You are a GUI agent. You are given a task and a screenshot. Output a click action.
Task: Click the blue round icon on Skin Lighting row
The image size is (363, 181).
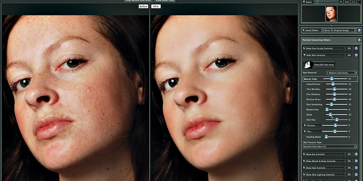coord(356,174)
